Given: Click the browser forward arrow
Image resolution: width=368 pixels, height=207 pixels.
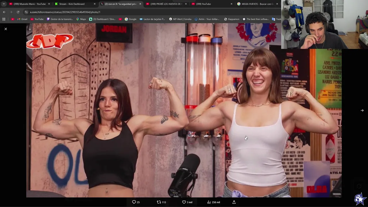Looking at the screenshot, I should [x=11, y=12].
